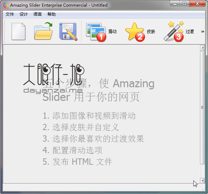Click text '3. 选择你最喜欢的过渡效果'
The width and height of the screenshot is (208, 194).
pyautogui.click(x=93, y=139)
